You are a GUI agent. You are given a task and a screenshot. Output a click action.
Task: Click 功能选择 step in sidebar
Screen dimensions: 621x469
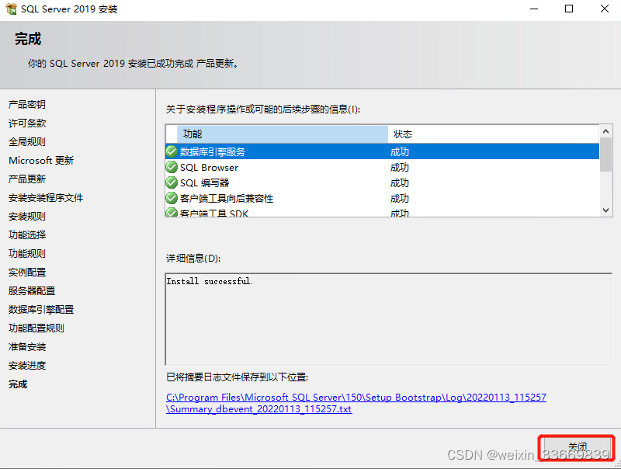pos(27,234)
